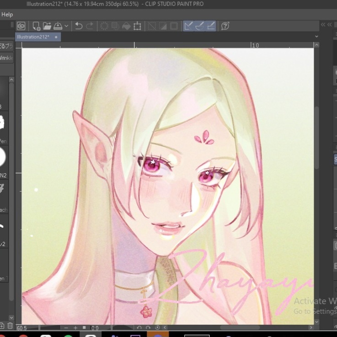Expand the save options dropdown arrow
The height and width of the screenshot is (337, 337).
point(66,26)
